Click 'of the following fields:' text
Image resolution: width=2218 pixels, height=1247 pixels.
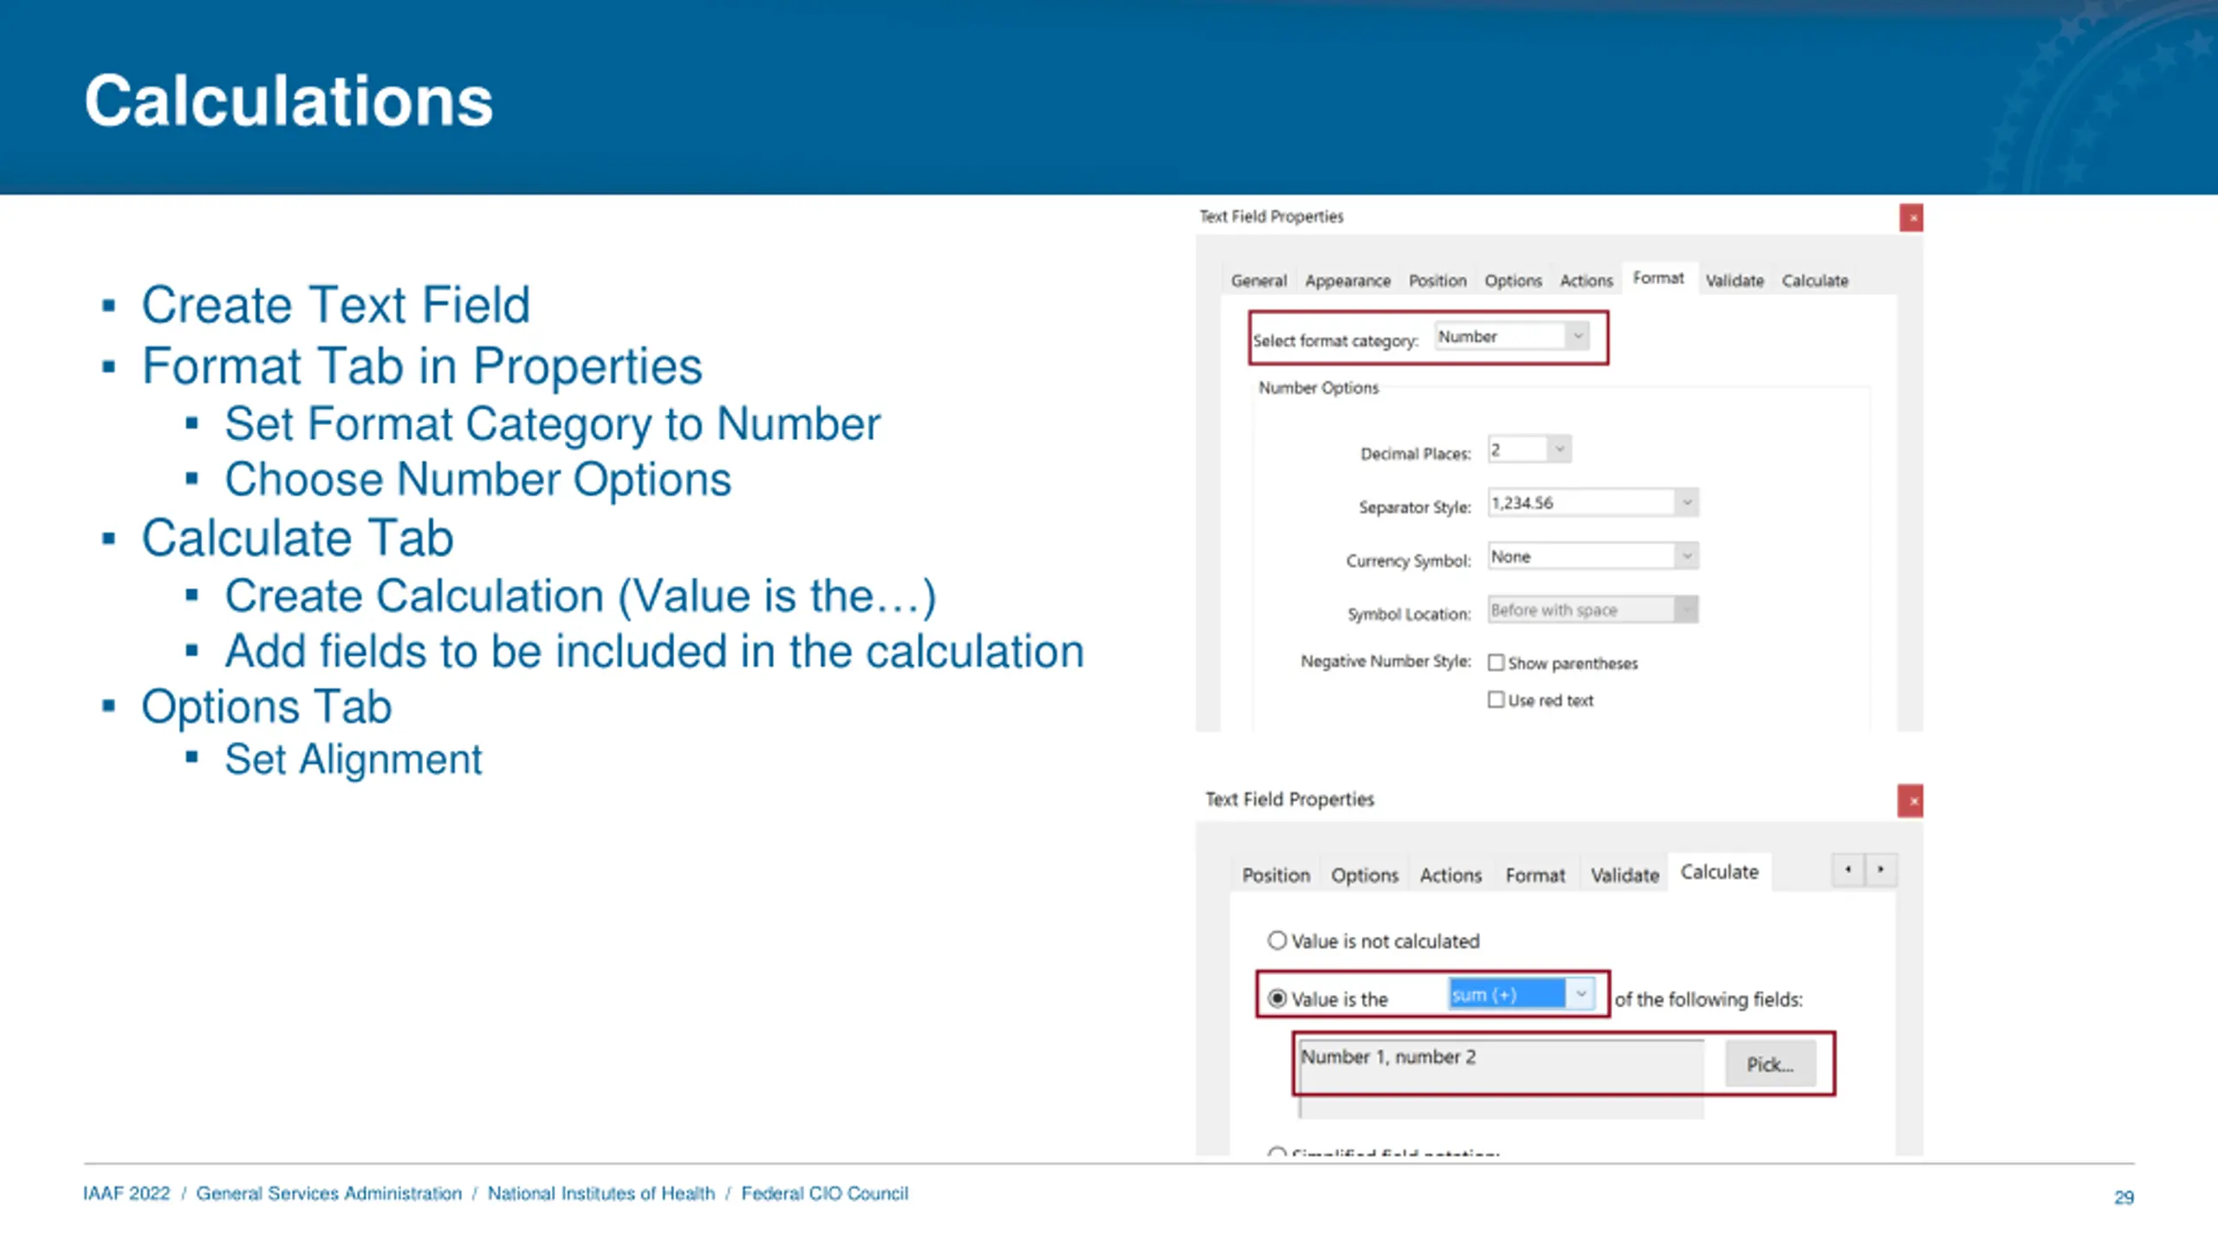click(1709, 999)
